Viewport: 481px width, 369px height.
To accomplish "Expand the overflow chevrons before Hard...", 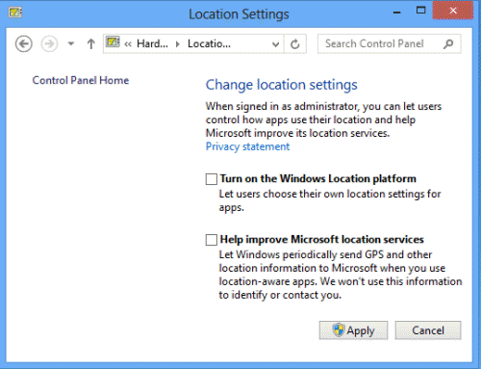I will (128, 44).
